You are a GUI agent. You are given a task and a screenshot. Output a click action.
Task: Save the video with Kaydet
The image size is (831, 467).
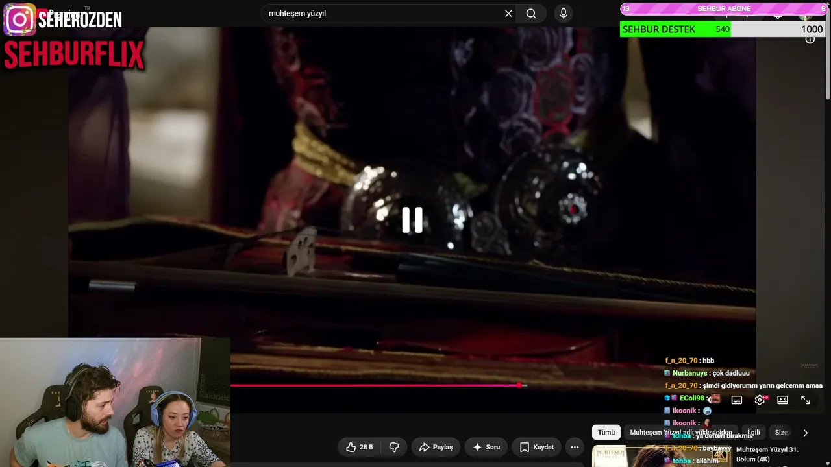point(536,447)
